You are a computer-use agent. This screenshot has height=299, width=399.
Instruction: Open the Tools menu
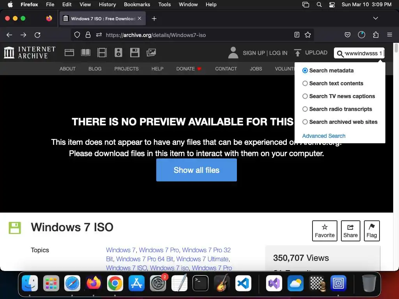[164, 5]
